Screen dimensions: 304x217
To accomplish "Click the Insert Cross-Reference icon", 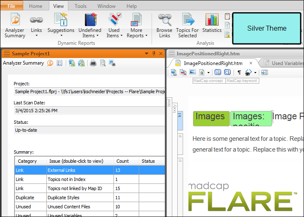I will tap(183, 72).
